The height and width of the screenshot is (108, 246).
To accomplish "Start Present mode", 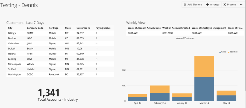I will (230, 5).
